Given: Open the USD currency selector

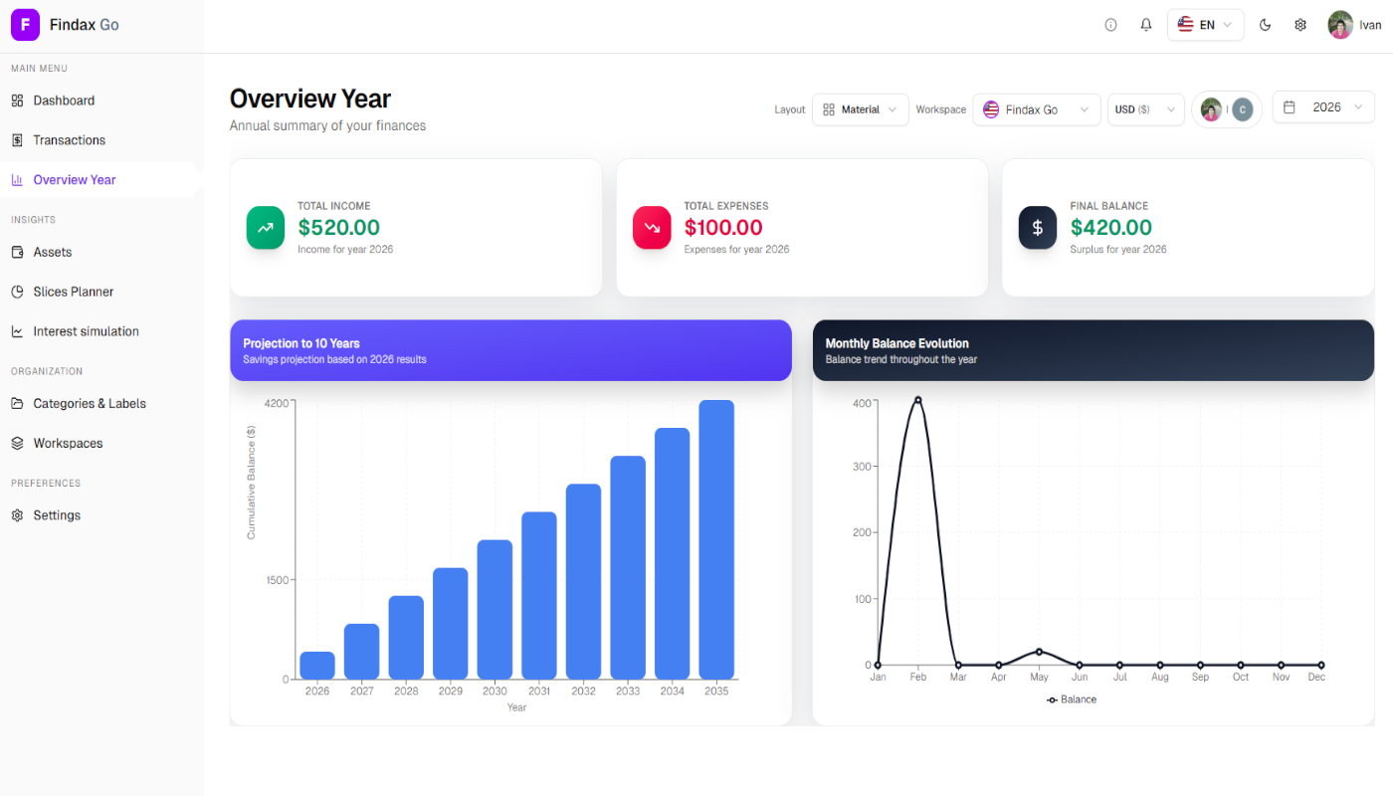Looking at the screenshot, I should click(1145, 109).
